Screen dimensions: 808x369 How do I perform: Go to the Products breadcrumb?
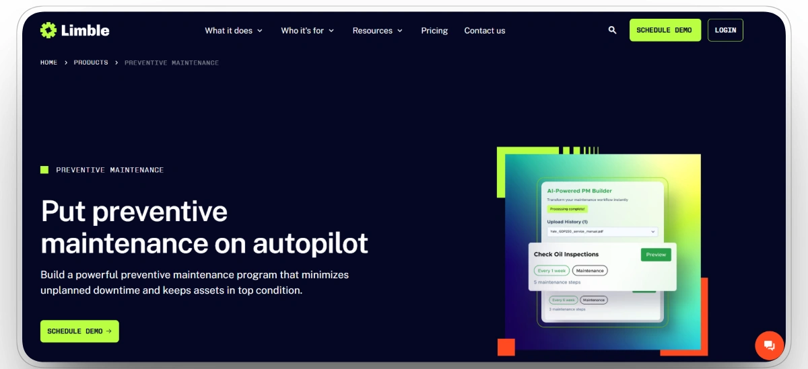(91, 63)
